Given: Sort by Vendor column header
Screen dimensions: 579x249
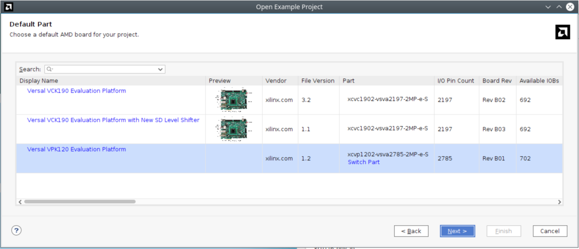Looking at the screenshot, I should 276,81.
